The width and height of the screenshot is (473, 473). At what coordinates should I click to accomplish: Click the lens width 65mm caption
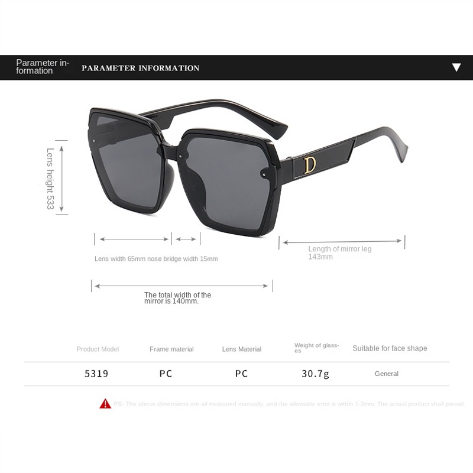[120, 259]
